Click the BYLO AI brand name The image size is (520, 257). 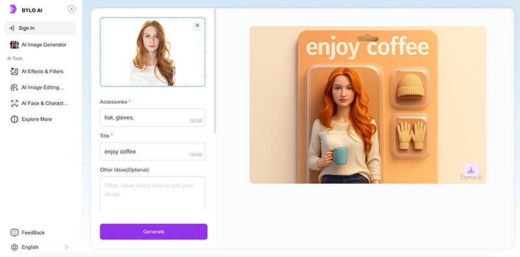(32, 10)
